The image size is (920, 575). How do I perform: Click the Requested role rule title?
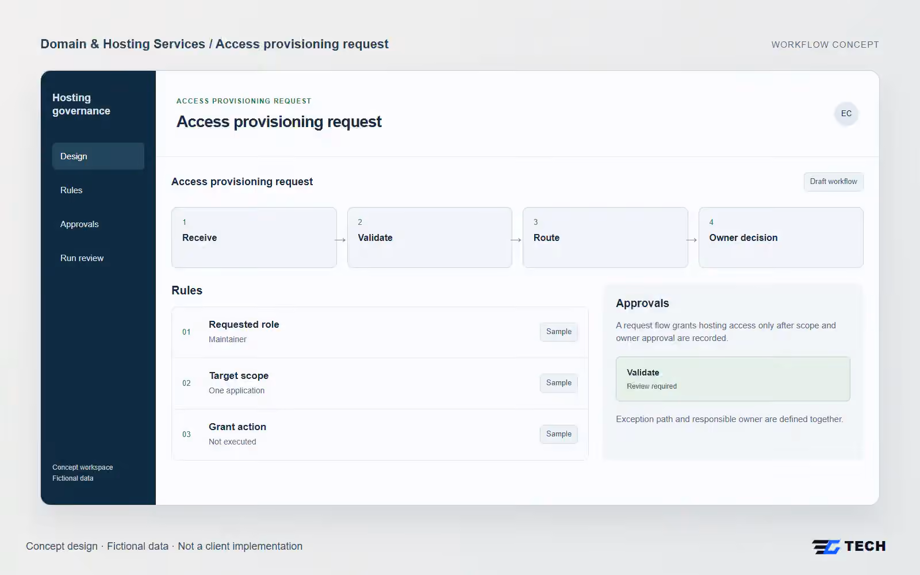244,324
